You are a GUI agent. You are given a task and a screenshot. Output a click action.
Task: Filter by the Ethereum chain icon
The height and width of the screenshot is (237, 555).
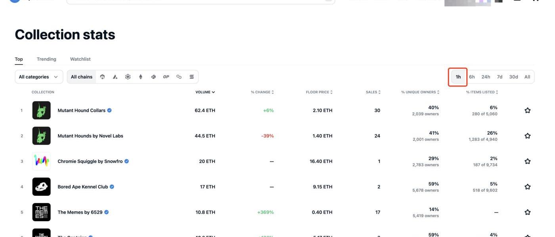(x=140, y=77)
